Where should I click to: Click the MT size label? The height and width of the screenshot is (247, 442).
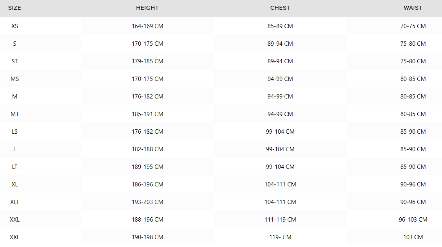[14, 114]
